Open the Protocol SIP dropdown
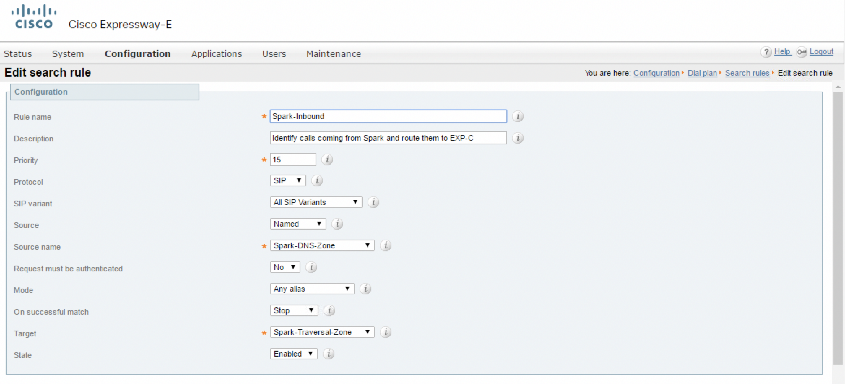845x384 pixels. pyautogui.click(x=288, y=180)
